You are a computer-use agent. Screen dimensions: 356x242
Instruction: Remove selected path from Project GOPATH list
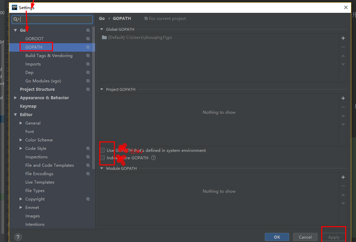(x=343, y=107)
